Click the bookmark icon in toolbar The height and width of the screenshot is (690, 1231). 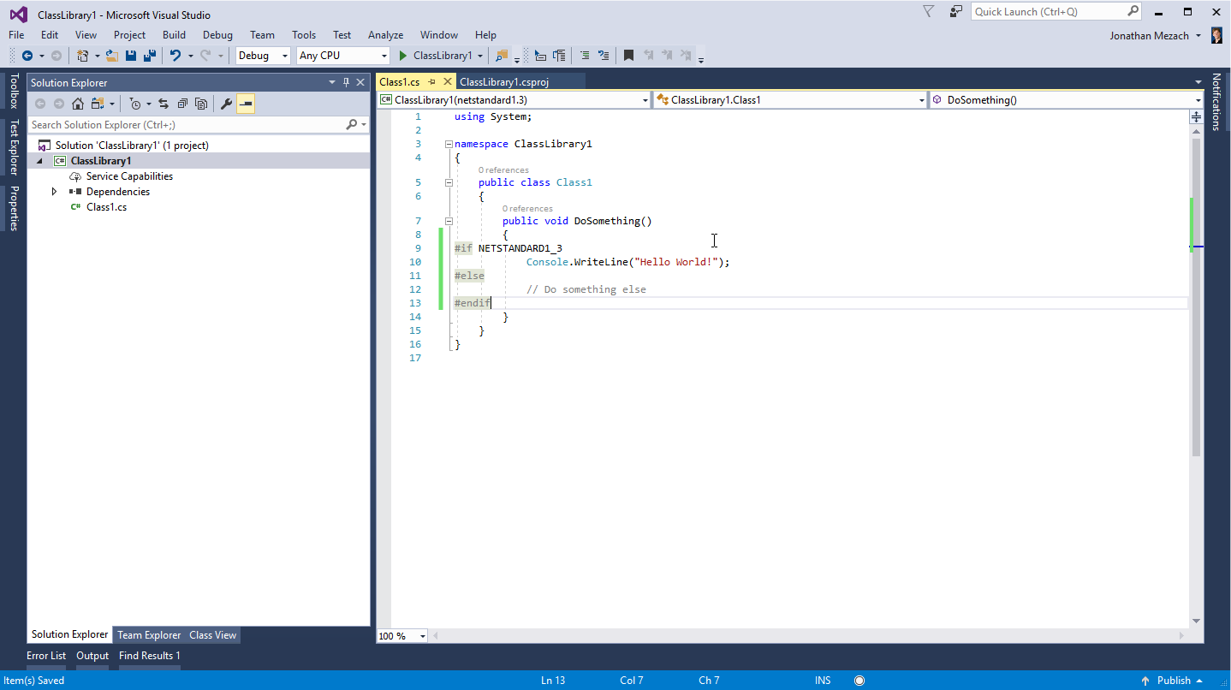coord(628,56)
